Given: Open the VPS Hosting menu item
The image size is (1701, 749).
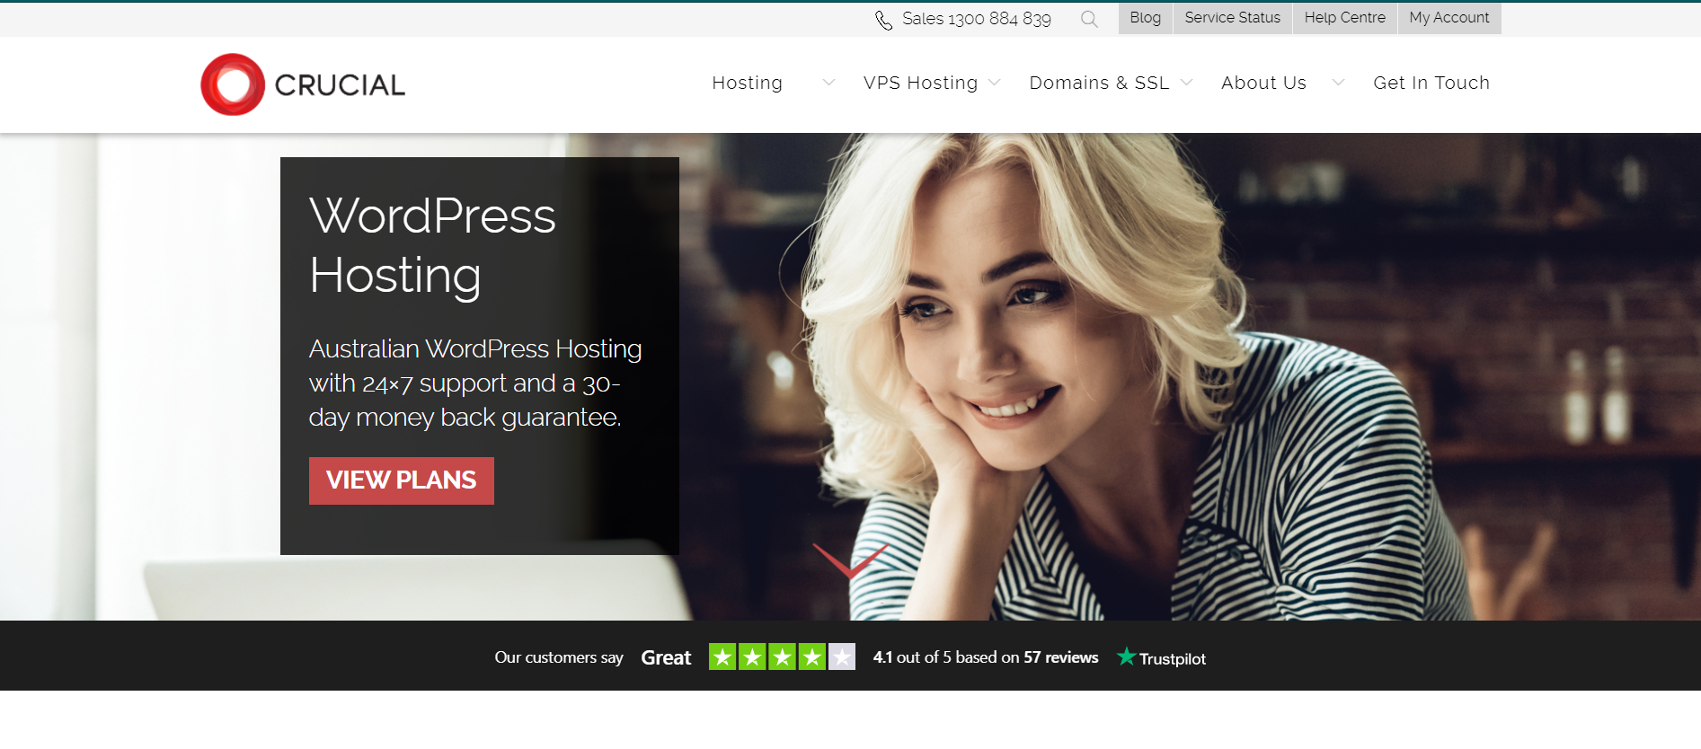Looking at the screenshot, I should click(920, 83).
